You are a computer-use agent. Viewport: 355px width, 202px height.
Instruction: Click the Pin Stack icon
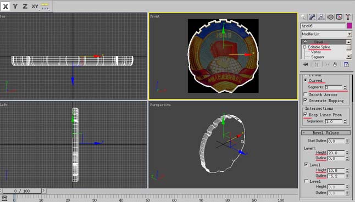tap(306, 64)
